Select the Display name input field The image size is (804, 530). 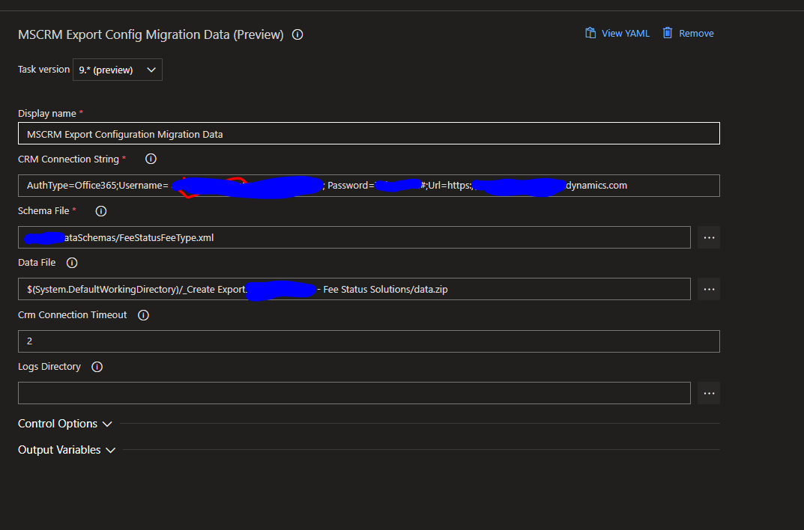tap(369, 132)
